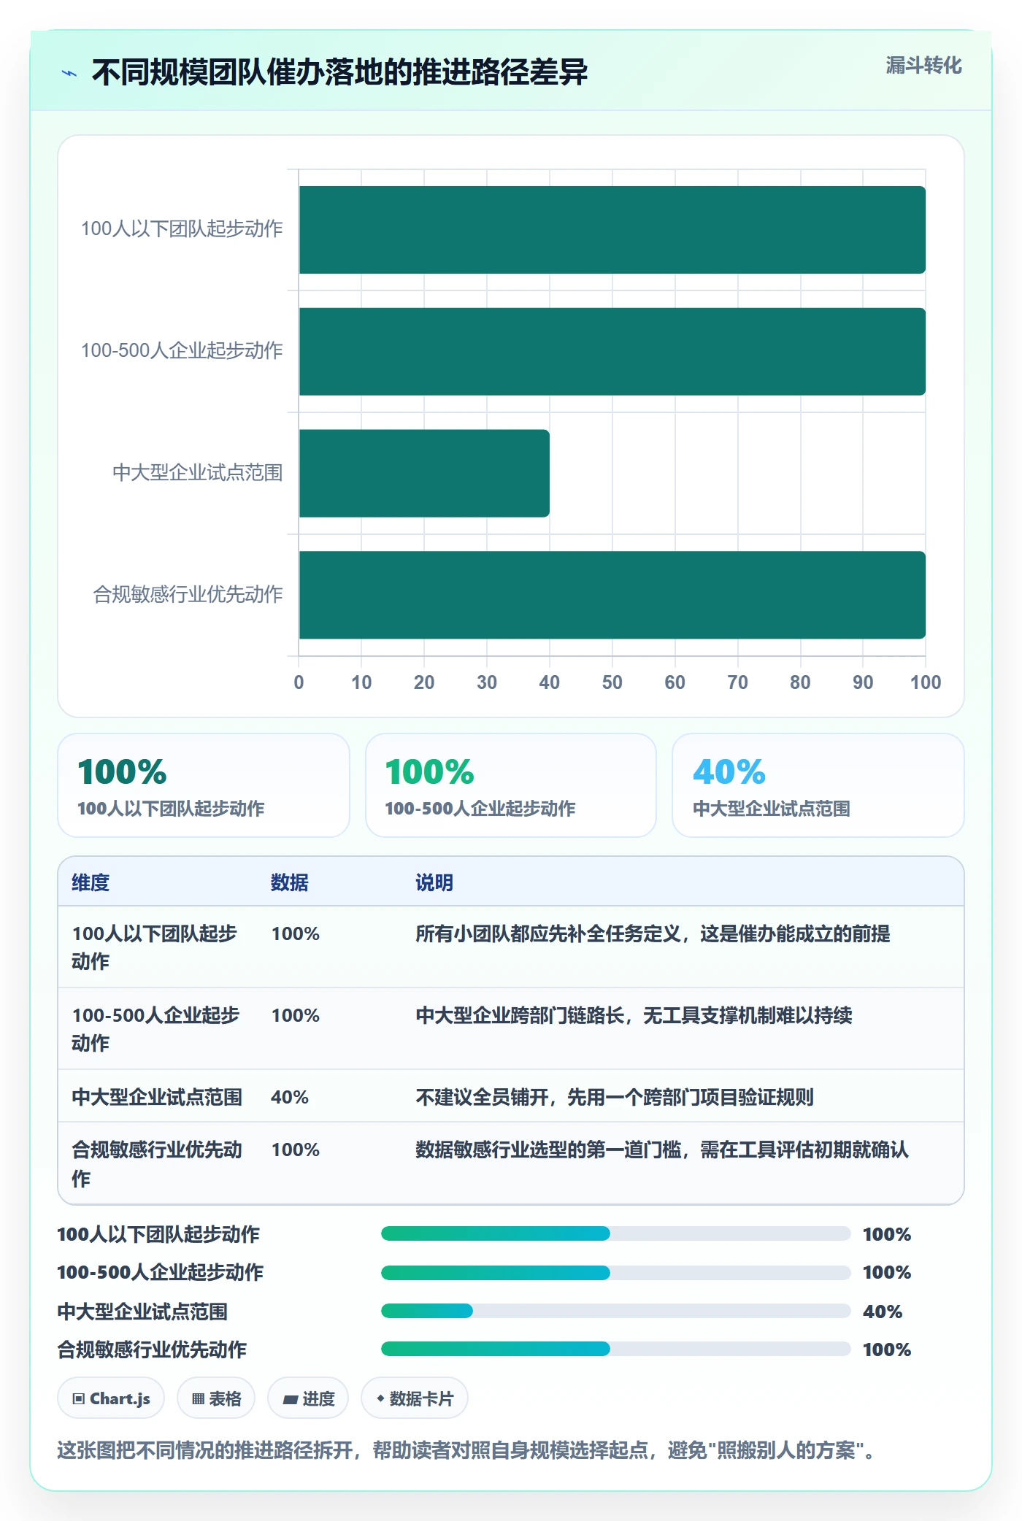This screenshot has width=1022, height=1521.
Task: Click the 100-500人企业起步动作 chart bar
Action: (612, 352)
